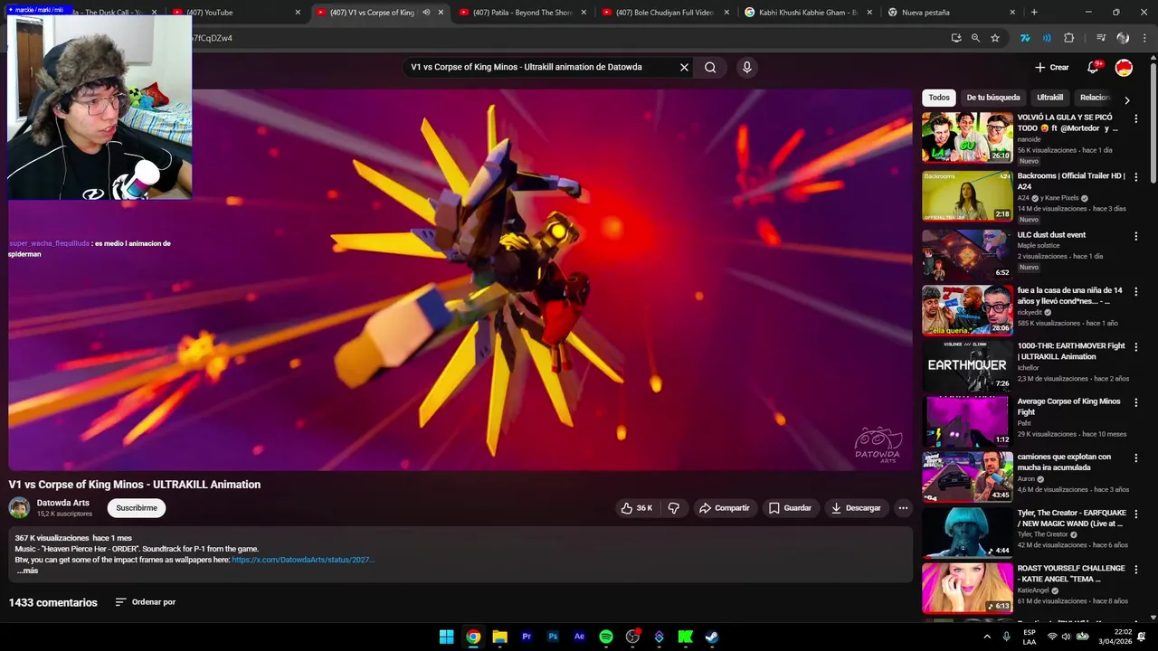Click the install app icon in address bar
1158x651 pixels.
956,38
